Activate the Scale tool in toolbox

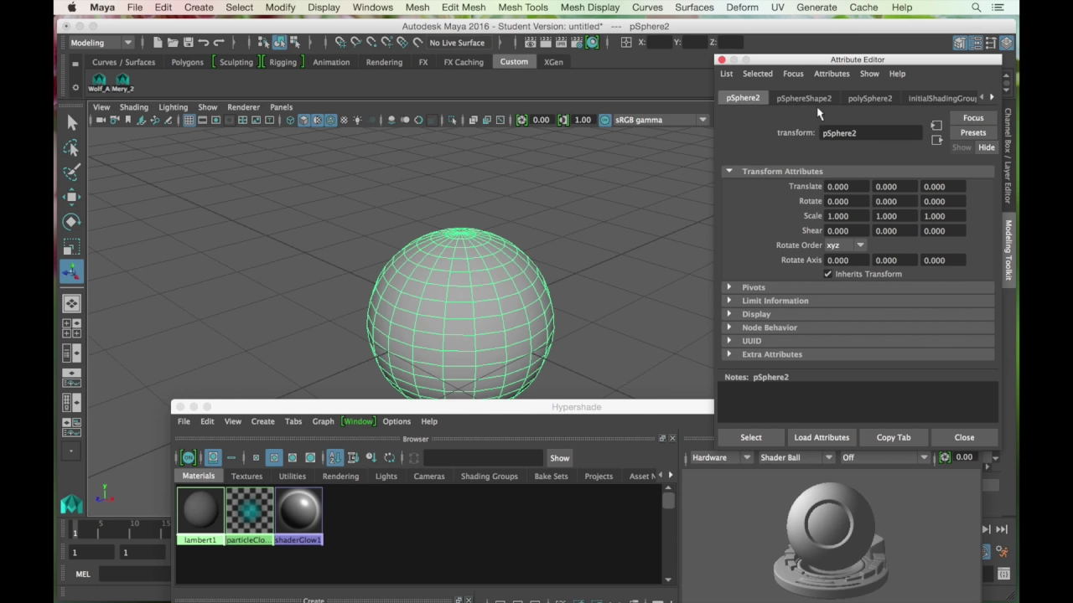71,247
